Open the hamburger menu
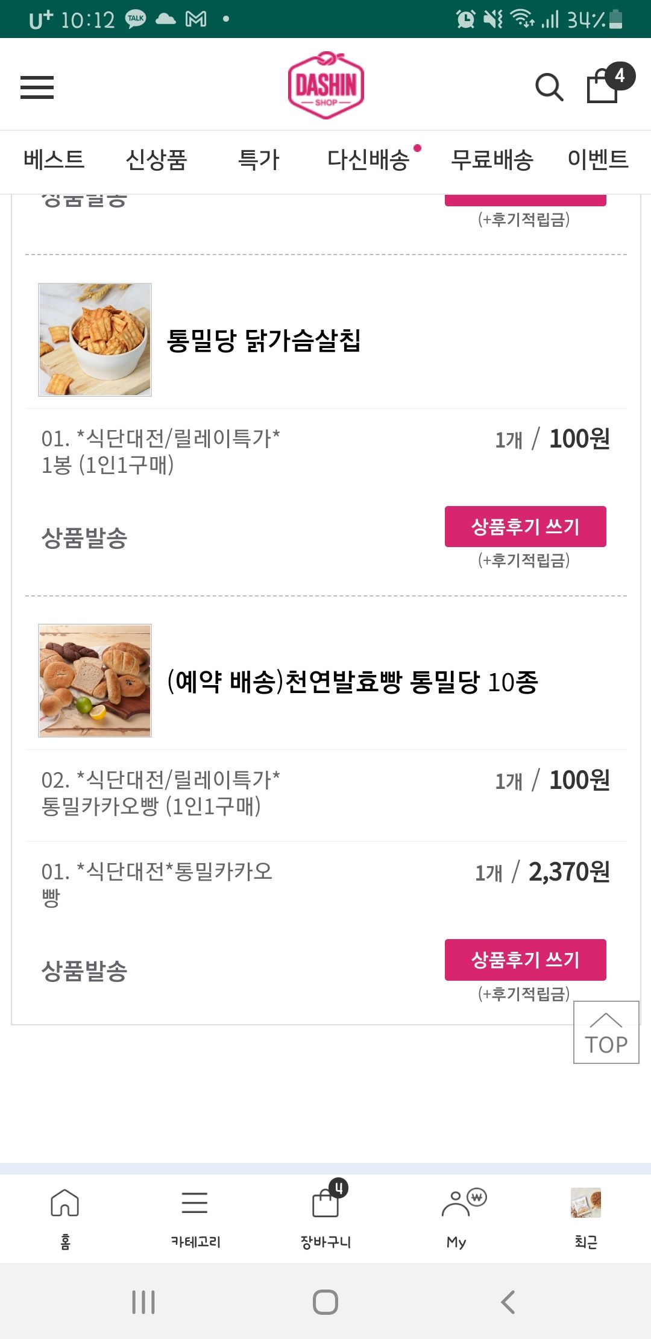This screenshot has width=651, height=1339. pos(37,87)
